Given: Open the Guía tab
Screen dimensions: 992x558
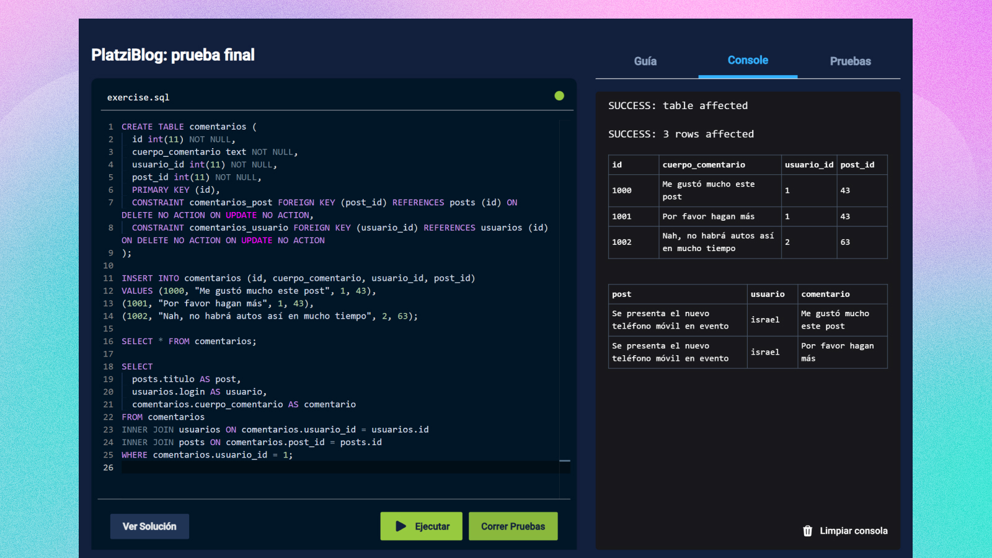Looking at the screenshot, I should tap(645, 61).
